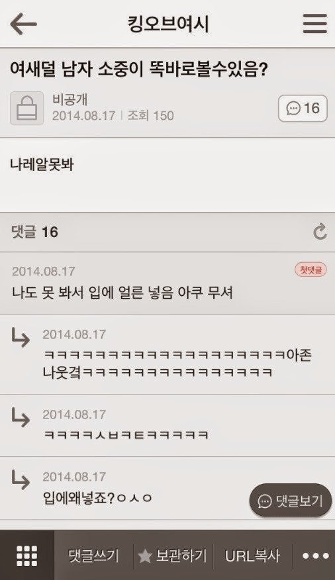This screenshot has width=335, height=580.
Task: Tap the back arrow icon
Action: click(24, 24)
